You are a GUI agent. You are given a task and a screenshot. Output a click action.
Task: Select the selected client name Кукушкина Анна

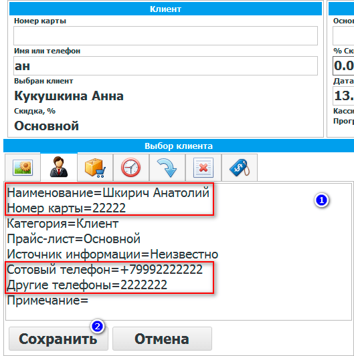[x=69, y=96]
